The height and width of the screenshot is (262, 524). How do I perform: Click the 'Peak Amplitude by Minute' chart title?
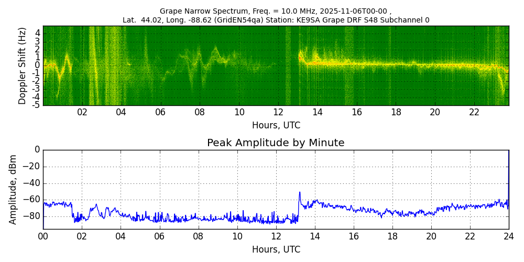pyautogui.click(x=276, y=143)
